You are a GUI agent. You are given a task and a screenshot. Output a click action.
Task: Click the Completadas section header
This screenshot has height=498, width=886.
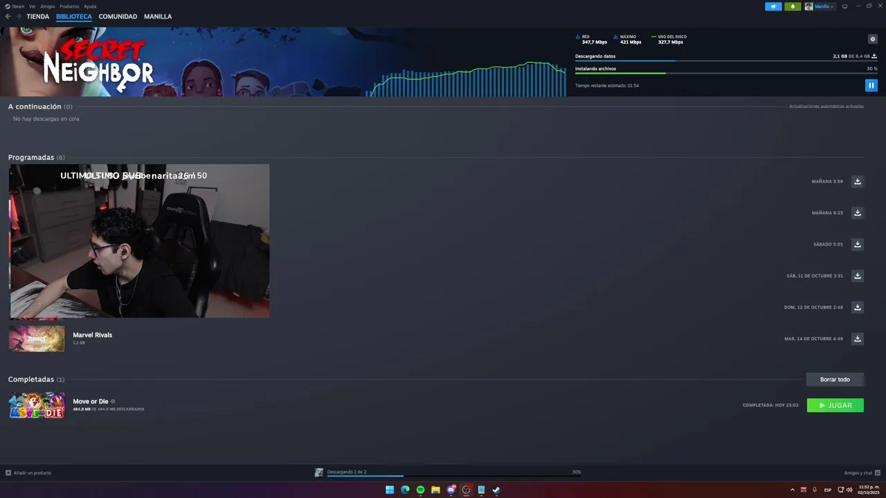pyautogui.click(x=36, y=380)
